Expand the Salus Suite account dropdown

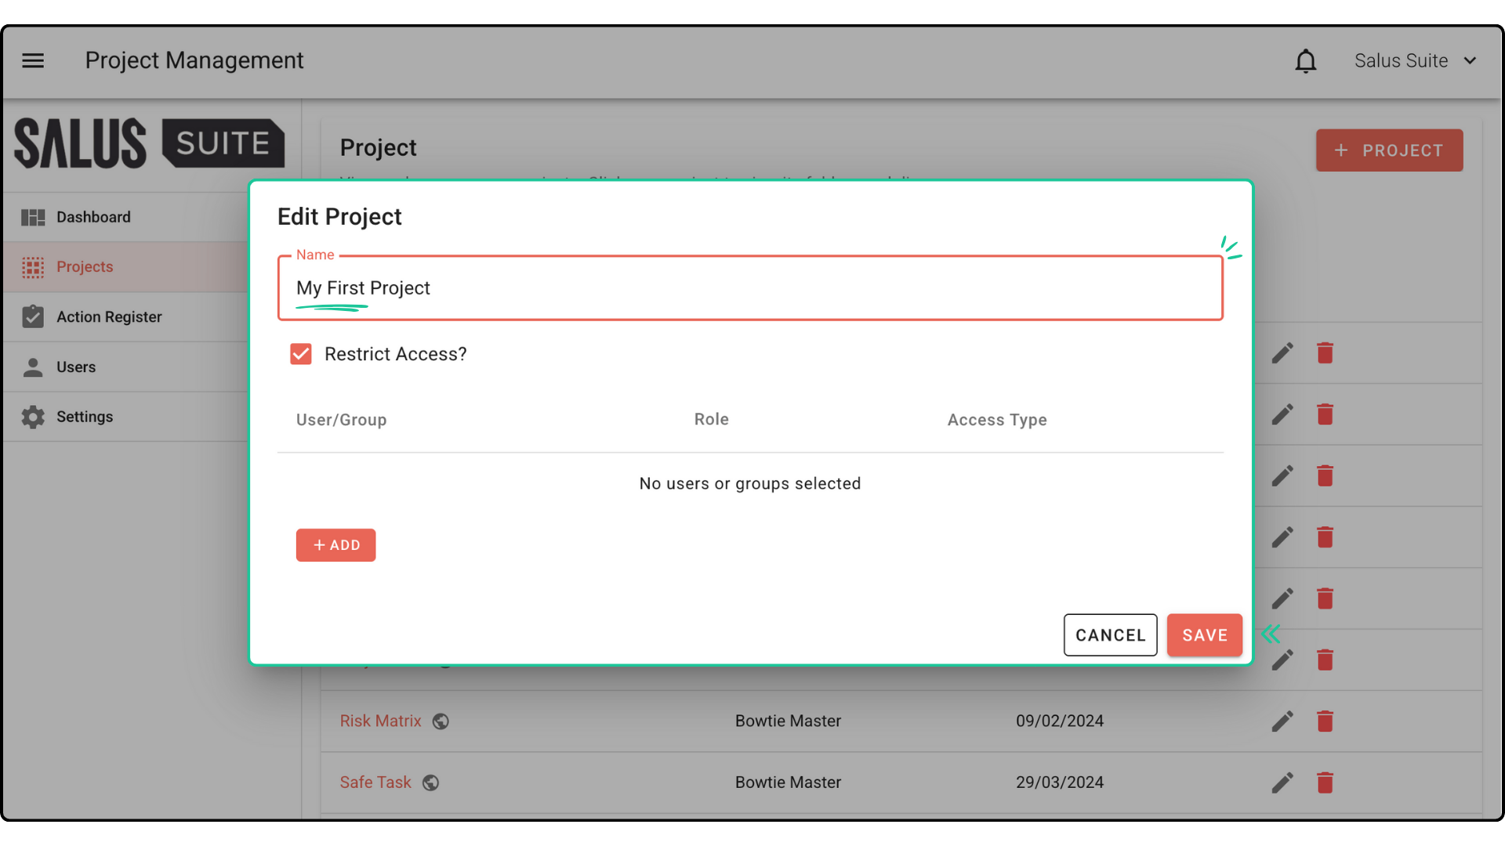[1415, 61]
